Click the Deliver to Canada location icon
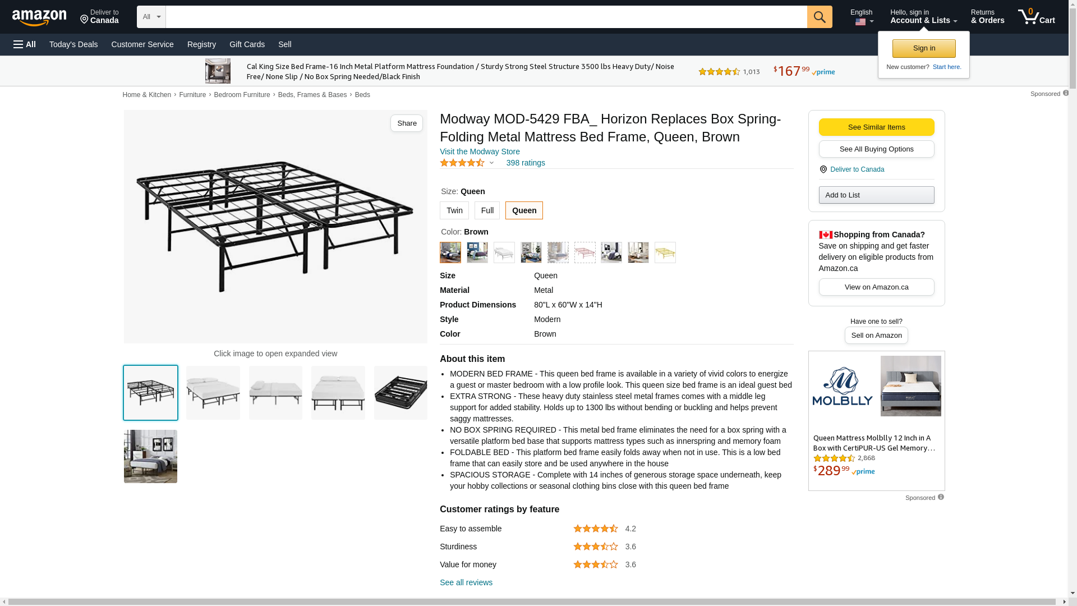1077x606 pixels. (x=85, y=20)
